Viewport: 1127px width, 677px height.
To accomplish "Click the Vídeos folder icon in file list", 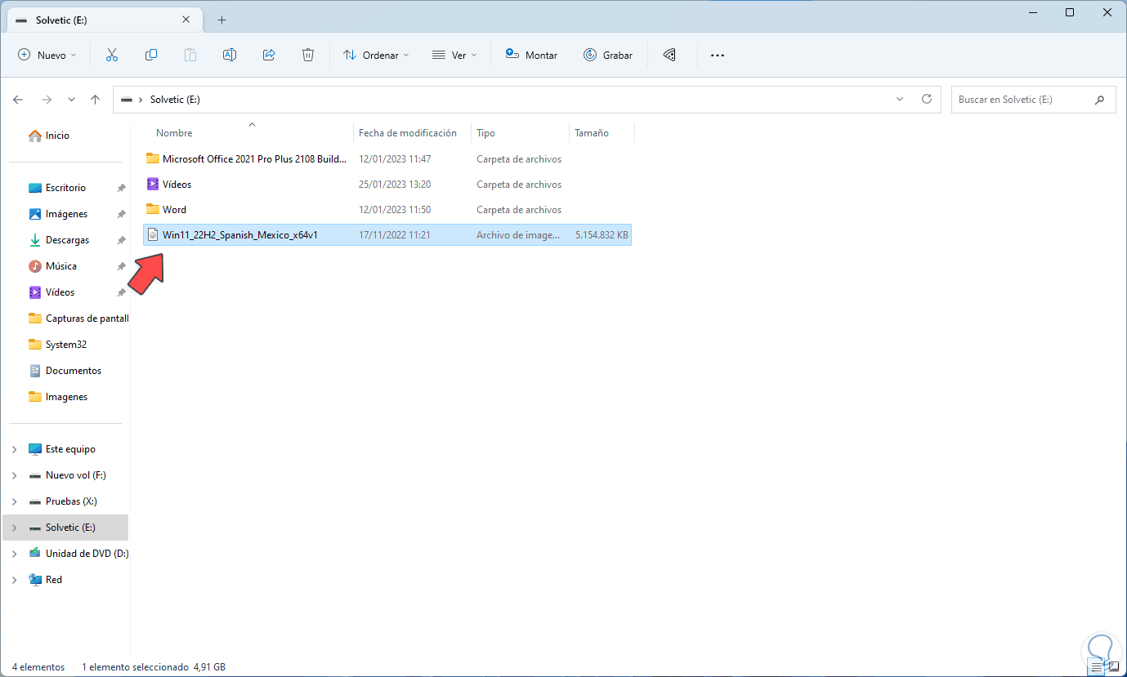I will coord(152,184).
